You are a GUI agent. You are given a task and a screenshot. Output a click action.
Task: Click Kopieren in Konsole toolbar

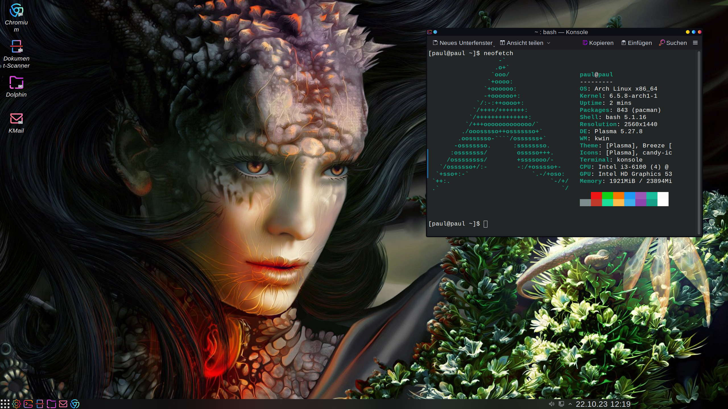598,43
